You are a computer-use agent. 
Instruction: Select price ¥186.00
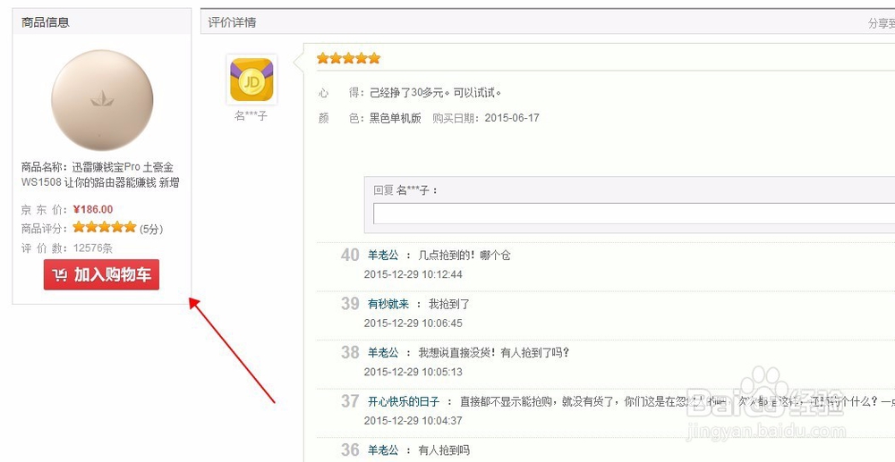(x=93, y=209)
